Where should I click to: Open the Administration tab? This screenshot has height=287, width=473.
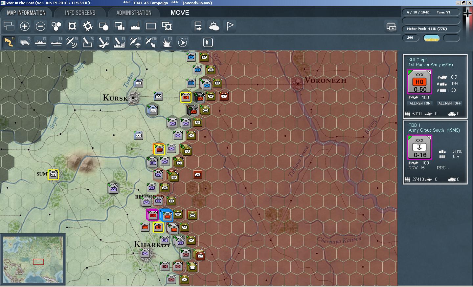(x=134, y=13)
